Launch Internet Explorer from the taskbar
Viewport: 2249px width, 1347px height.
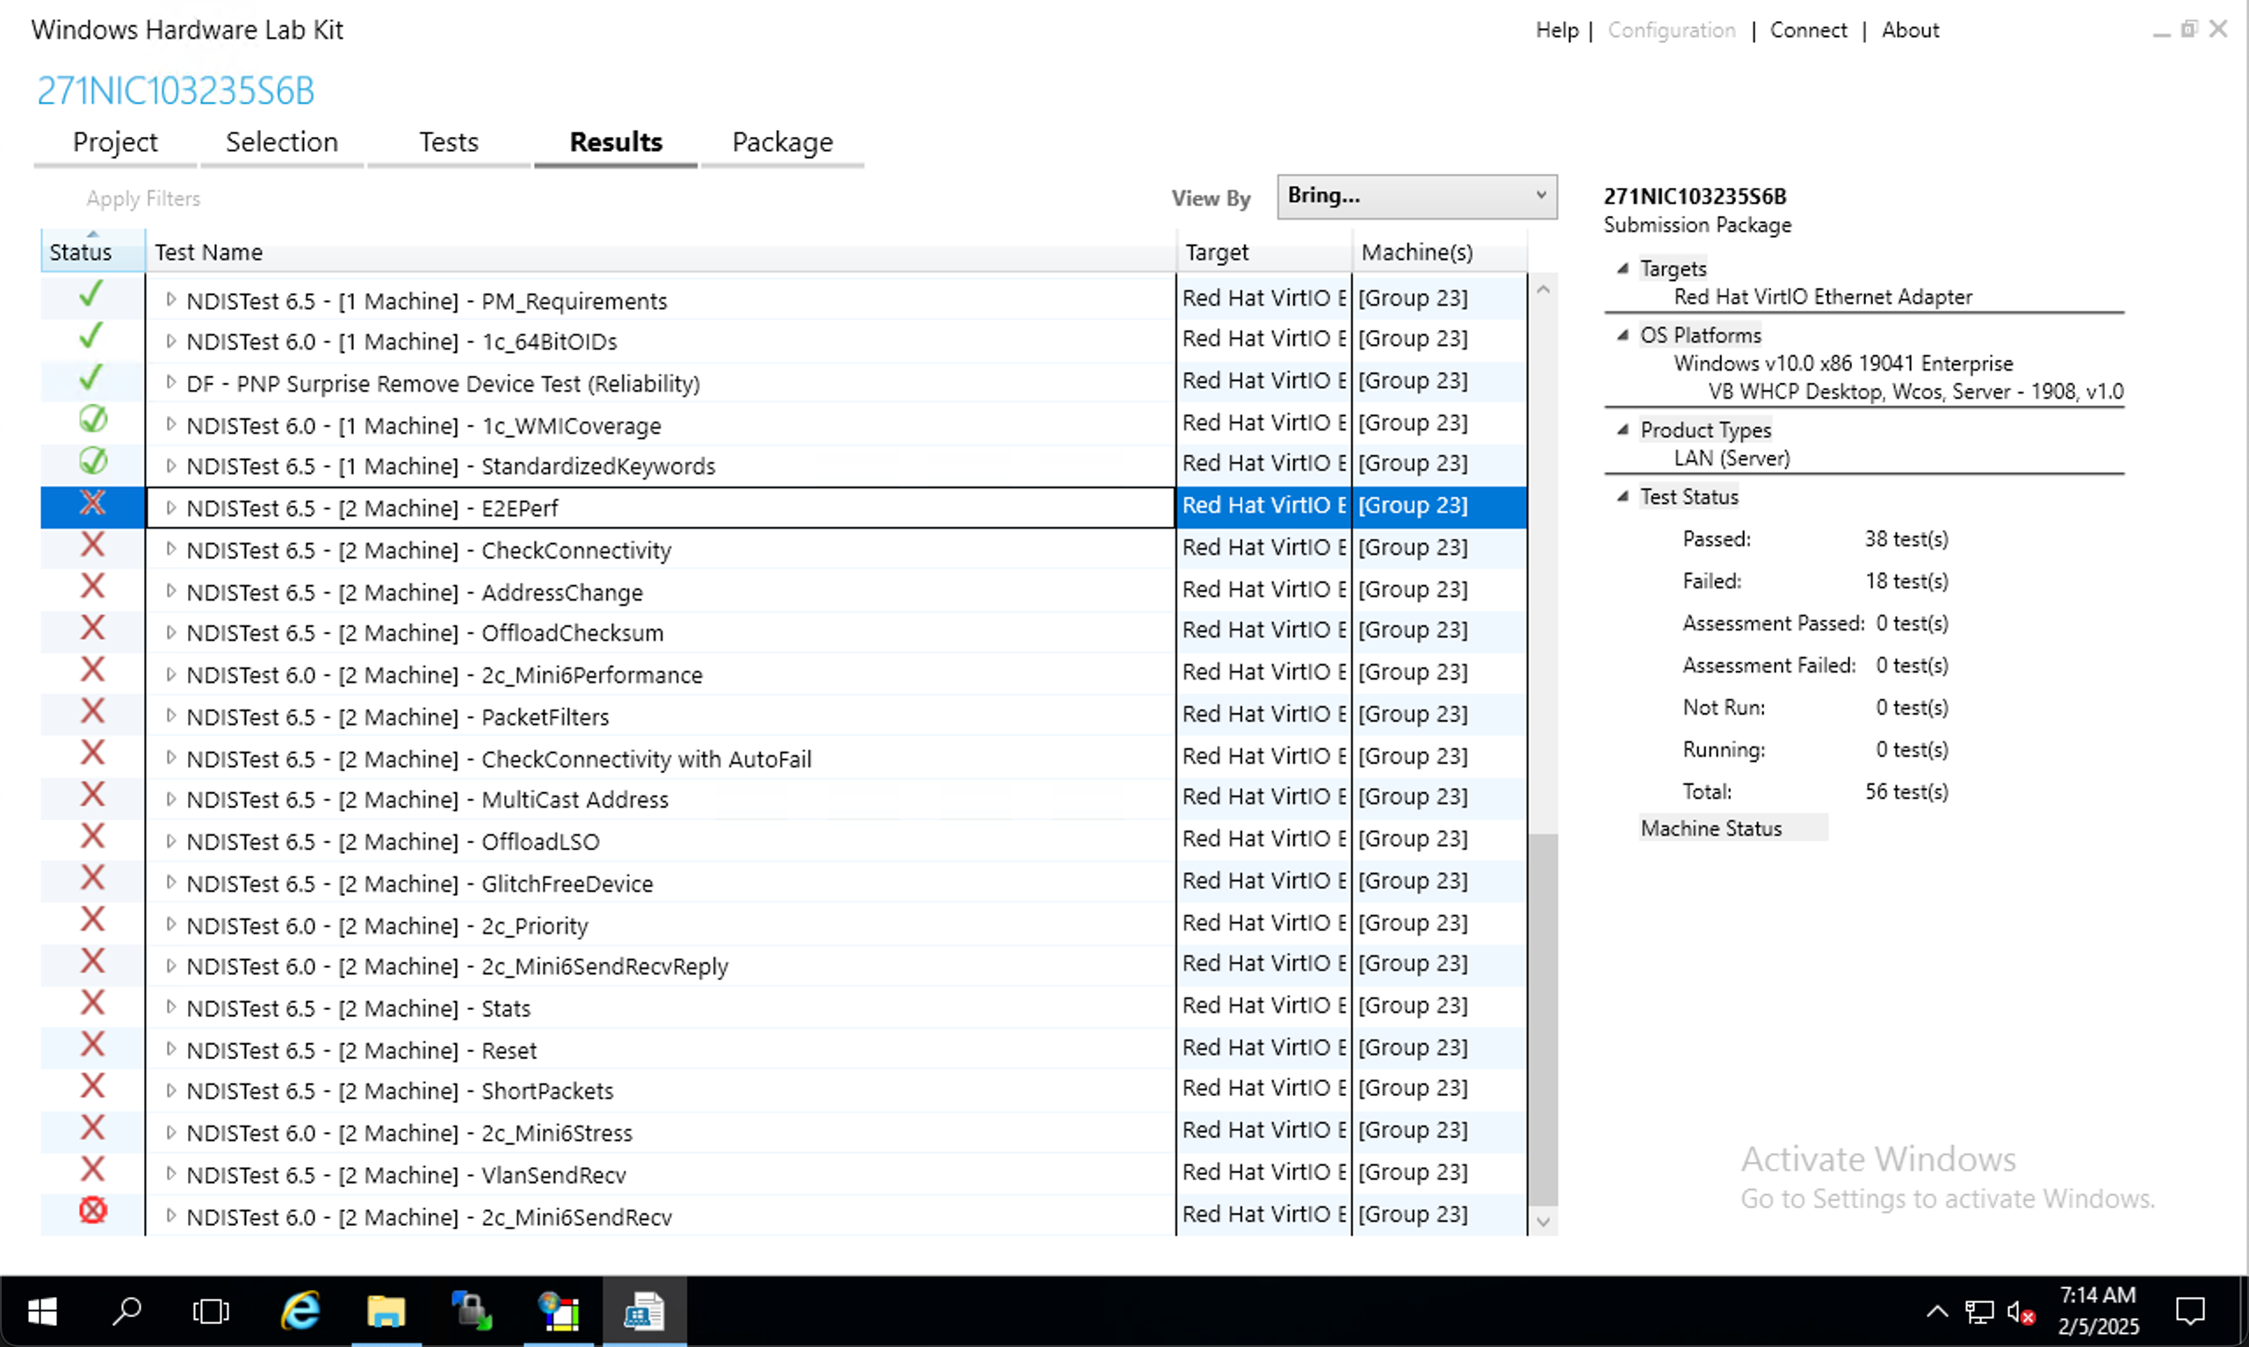click(x=300, y=1312)
